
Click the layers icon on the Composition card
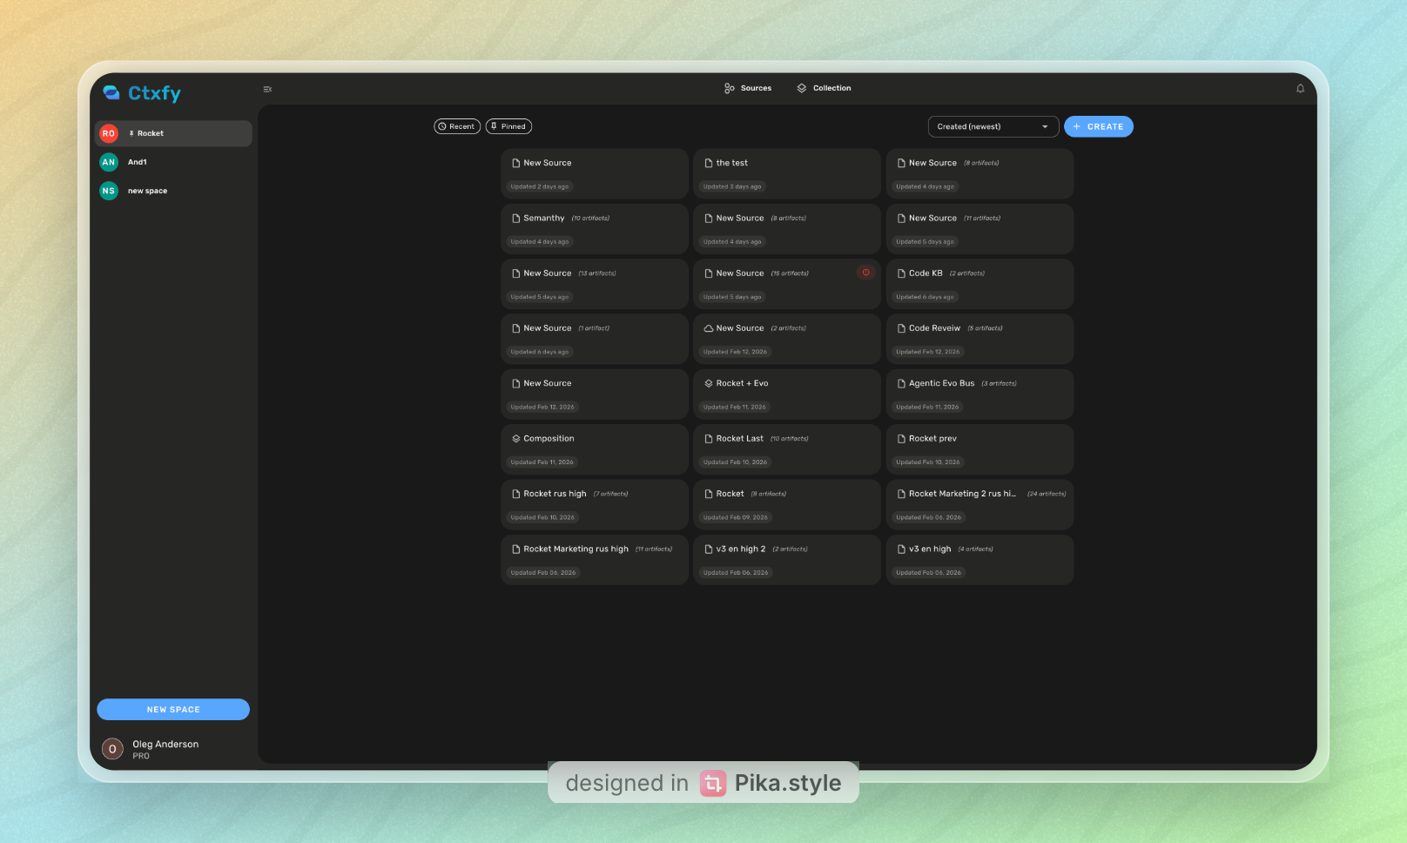click(x=515, y=438)
